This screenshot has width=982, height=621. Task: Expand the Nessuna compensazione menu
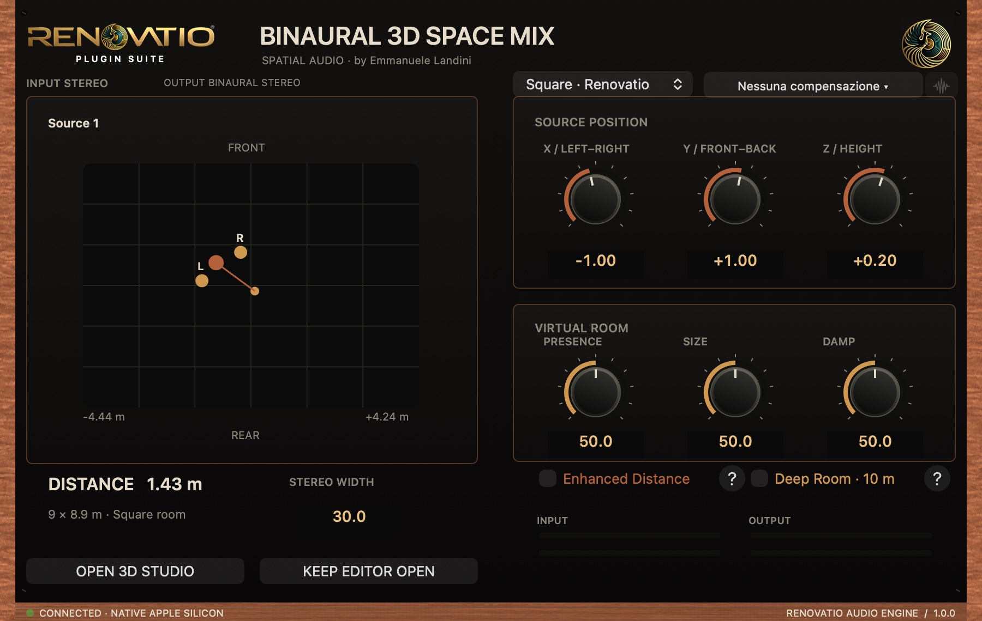pyautogui.click(x=813, y=86)
